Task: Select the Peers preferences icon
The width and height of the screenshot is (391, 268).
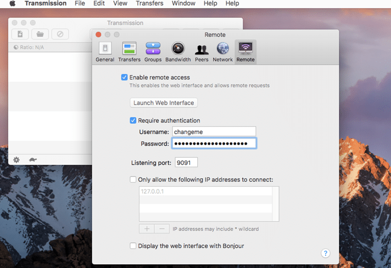Action: coord(202,52)
